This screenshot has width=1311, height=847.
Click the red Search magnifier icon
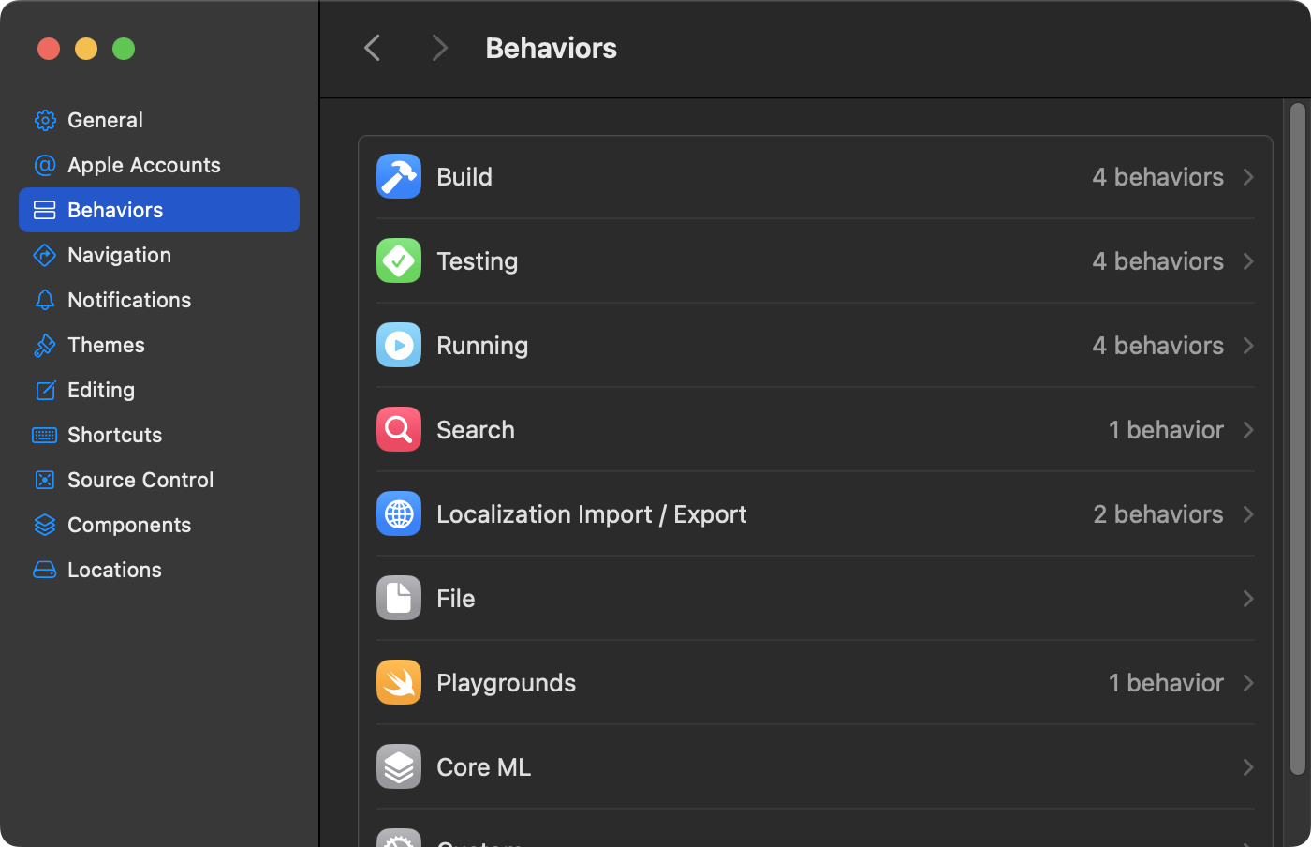pyautogui.click(x=399, y=430)
